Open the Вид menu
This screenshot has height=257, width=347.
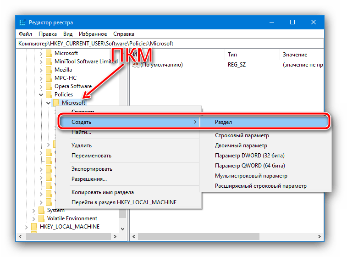[68, 34]
